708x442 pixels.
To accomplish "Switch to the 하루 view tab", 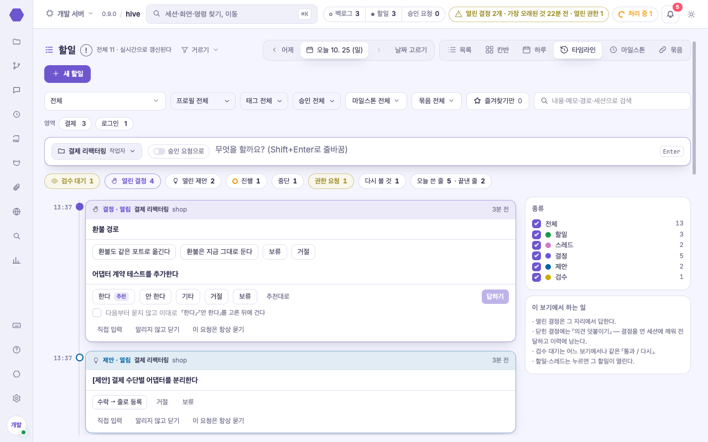I will click(534, 50).
